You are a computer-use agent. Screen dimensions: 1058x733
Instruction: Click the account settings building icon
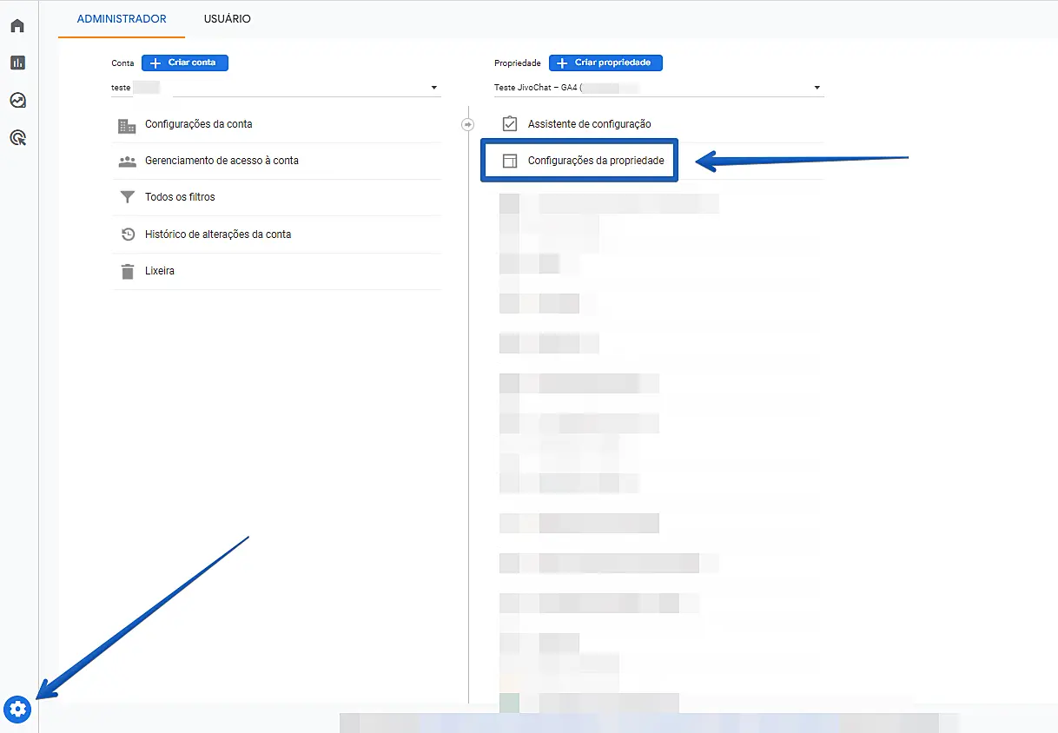click(127, 125)
